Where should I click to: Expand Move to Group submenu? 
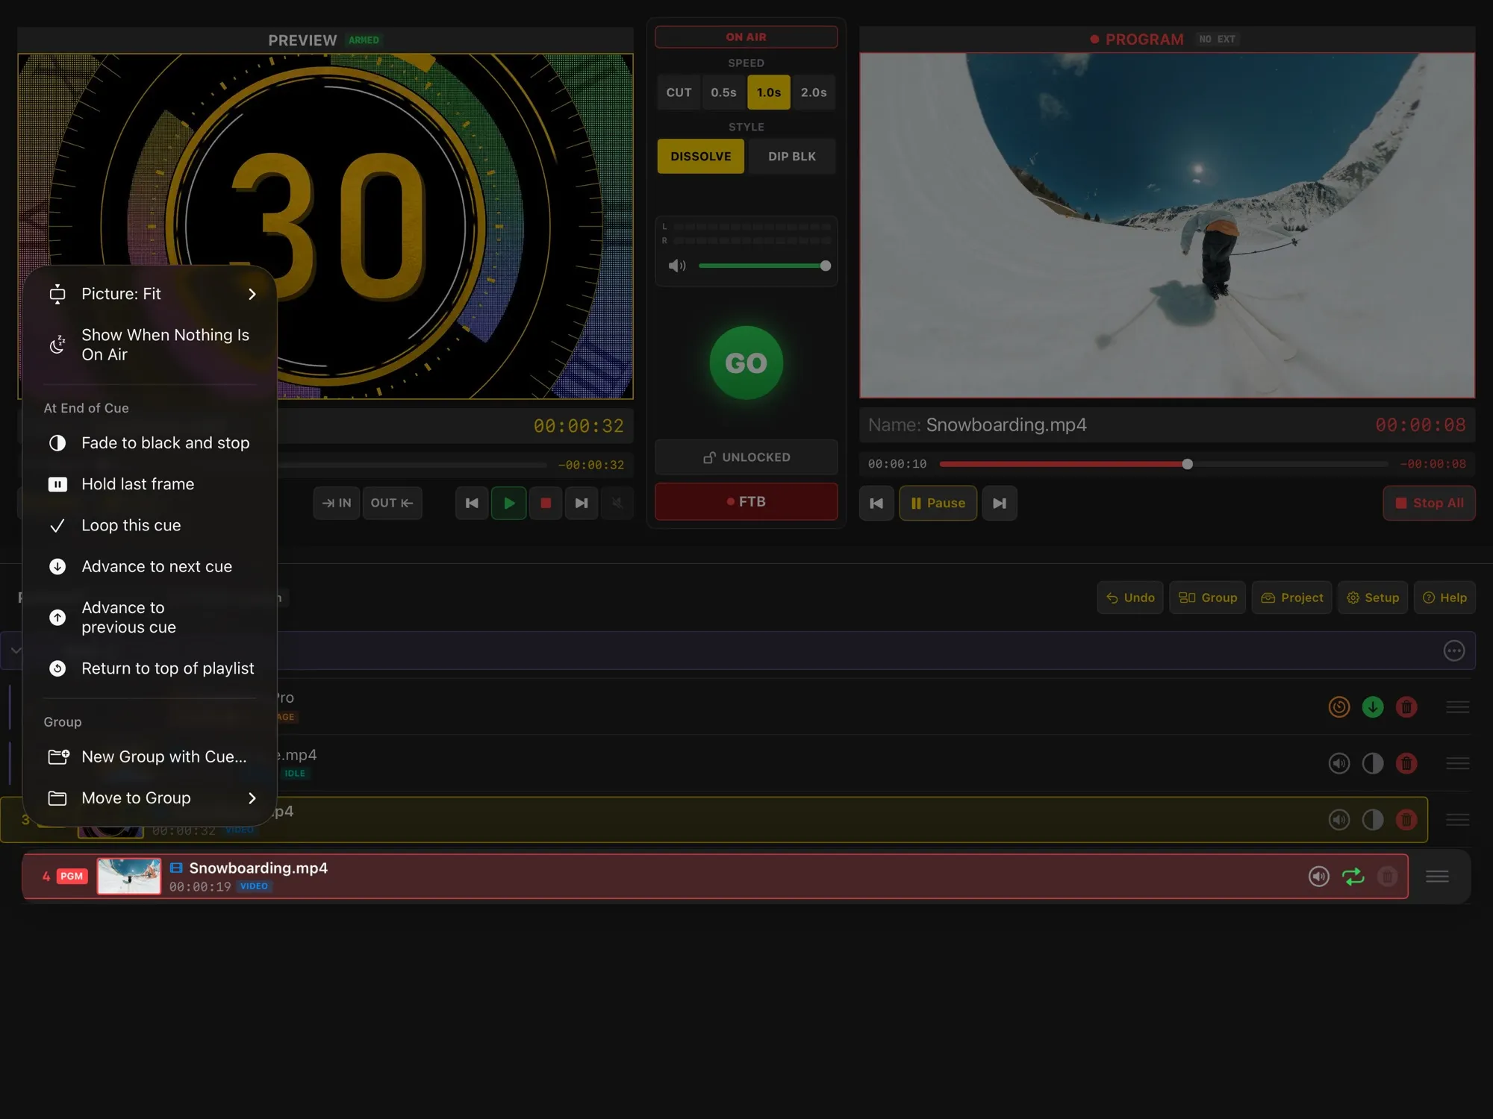150,798
